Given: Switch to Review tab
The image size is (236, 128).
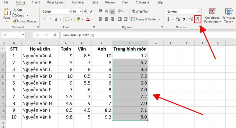Looking at the screenshot, I should [x=110, y=2].
